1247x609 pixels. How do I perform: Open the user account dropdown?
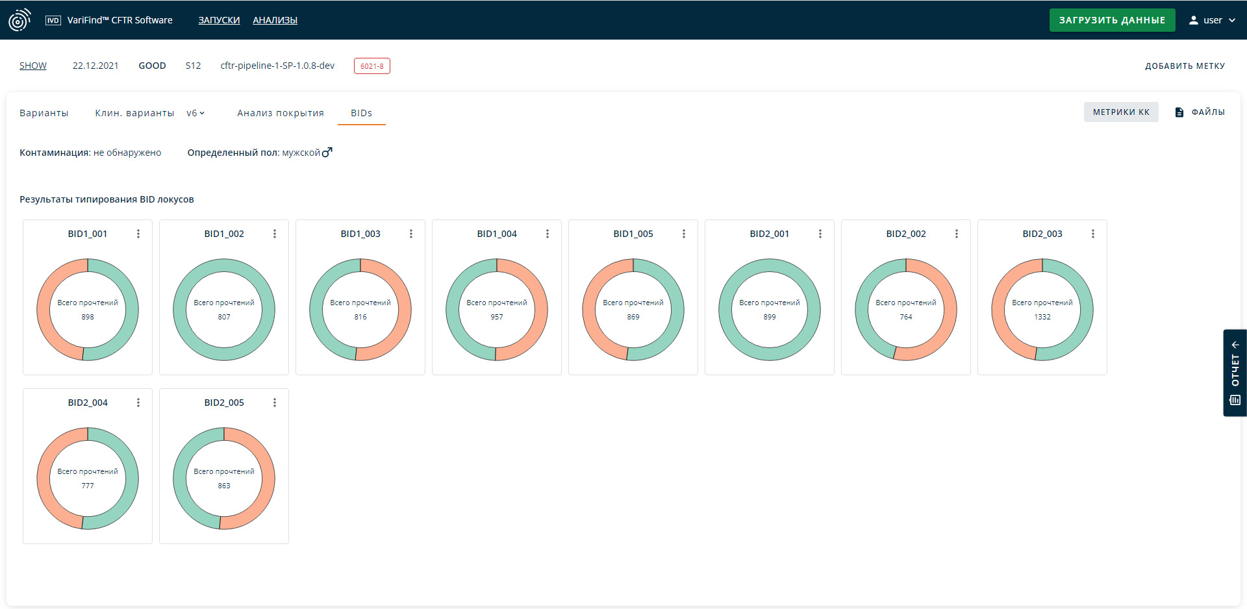click(x=1212, y=20)
